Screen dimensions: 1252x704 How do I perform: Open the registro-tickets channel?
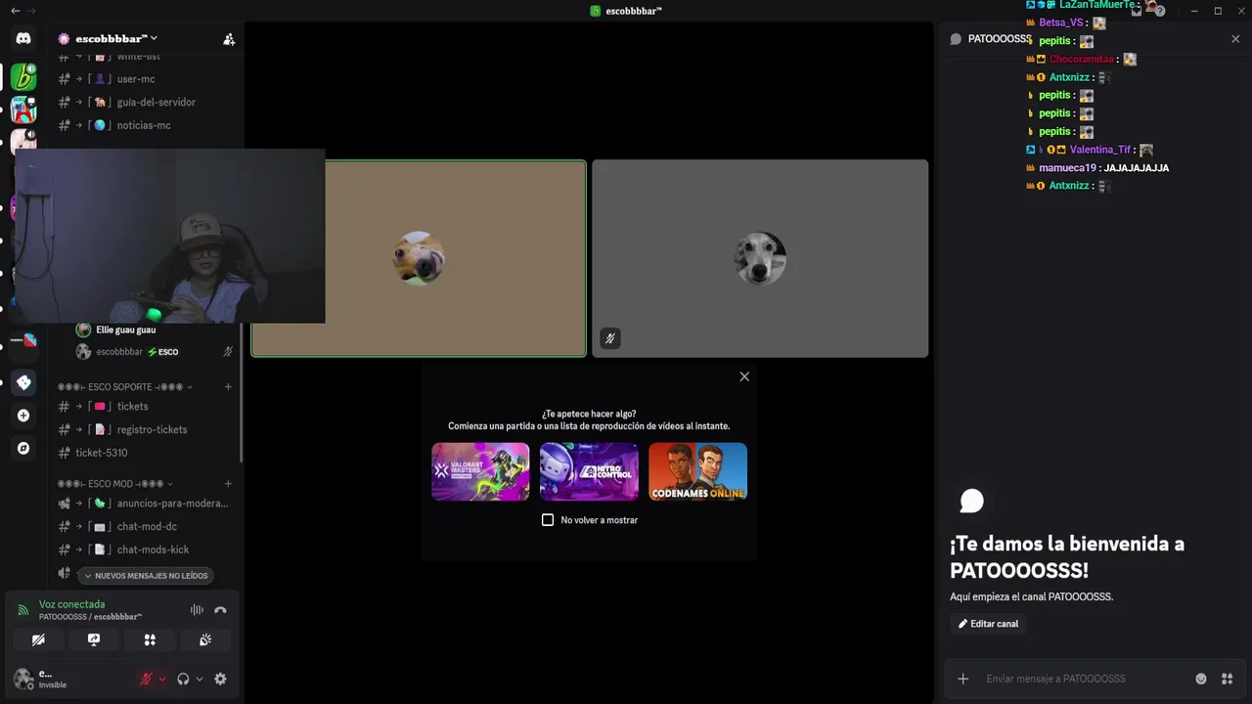[x=145, y=429]
